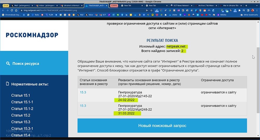The height and width of the screenshot is (140, 260).
Task: Reload the current page
Action: (x=12, y=10)
